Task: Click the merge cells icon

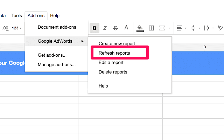Action: click(162, 28)
